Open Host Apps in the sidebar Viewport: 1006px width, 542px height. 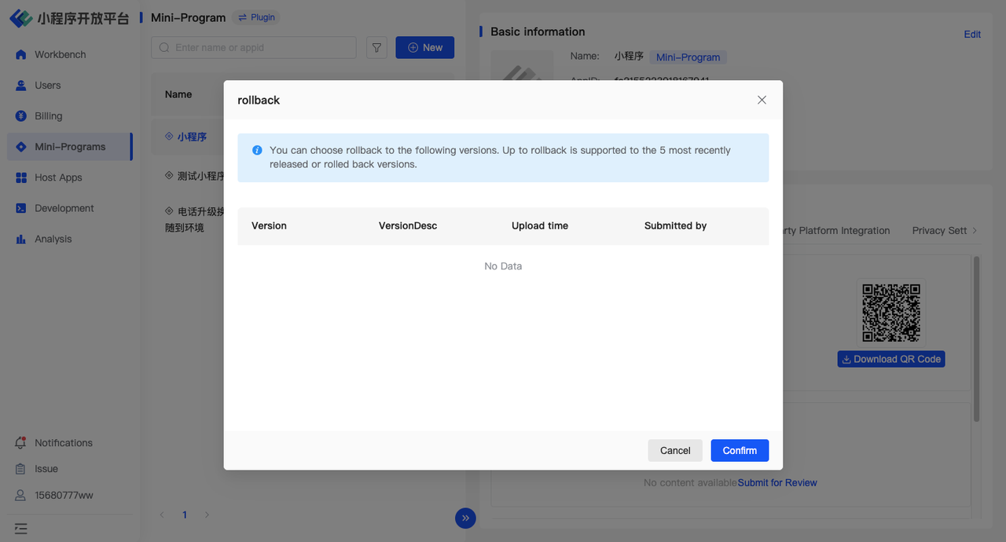(70, 178)
